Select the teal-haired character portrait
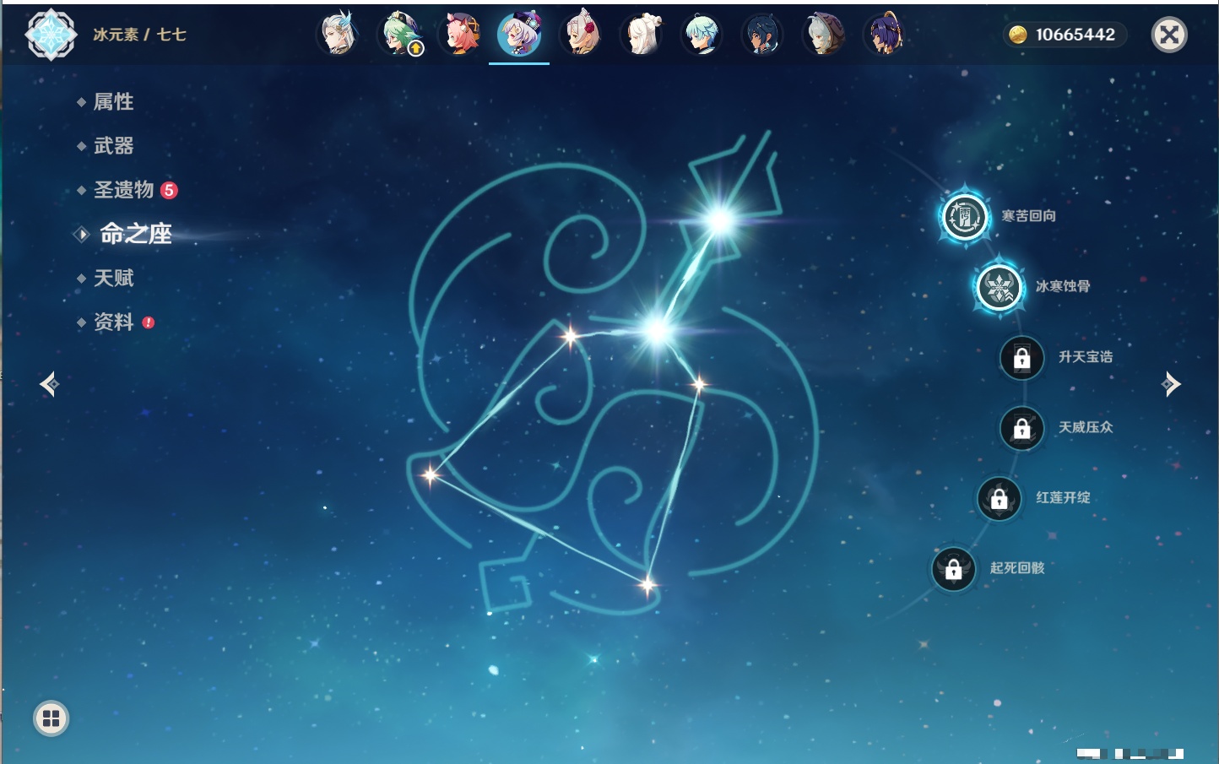The height and width of the screenshot is (764, 1219). [702, 35]
